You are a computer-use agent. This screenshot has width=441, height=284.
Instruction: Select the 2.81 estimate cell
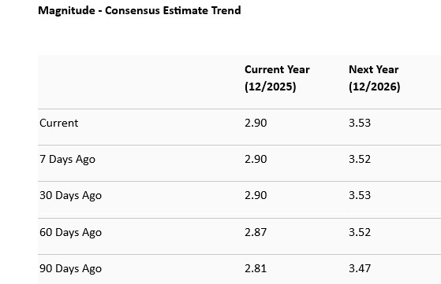tap(256, 269)
